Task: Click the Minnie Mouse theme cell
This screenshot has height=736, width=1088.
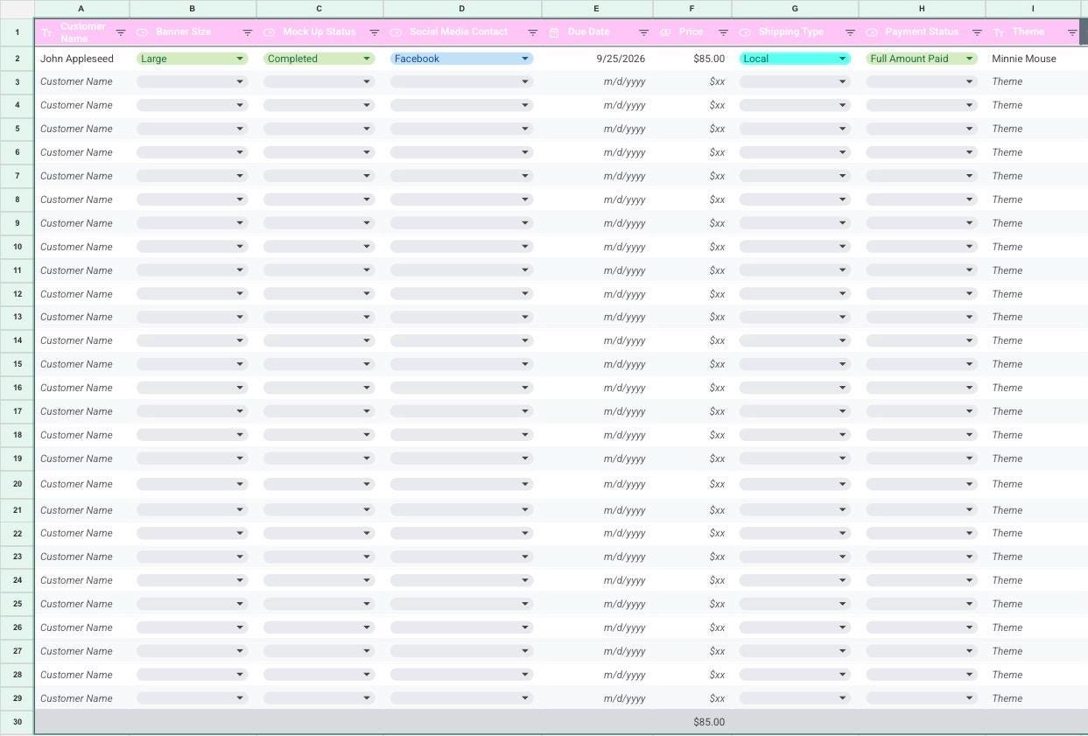Action: 1033,59
